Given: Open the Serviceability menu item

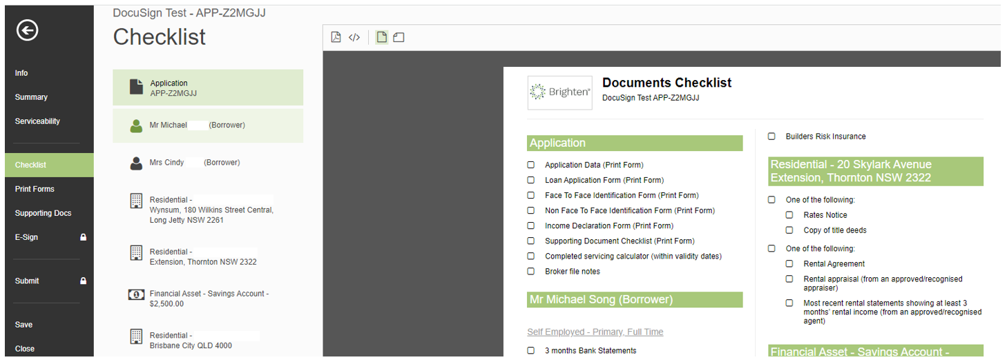Looking at the screenshot, I should 37,121.
